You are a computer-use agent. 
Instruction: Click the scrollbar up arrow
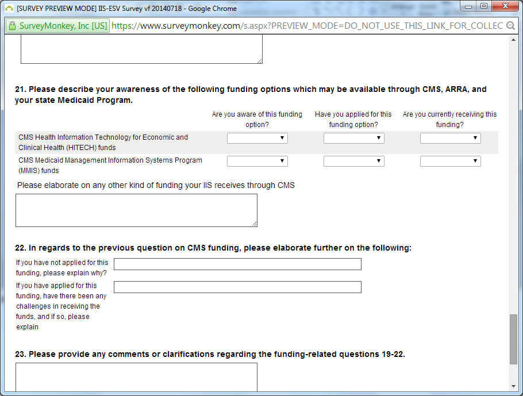pyautogui.click(x=513, y=40)
